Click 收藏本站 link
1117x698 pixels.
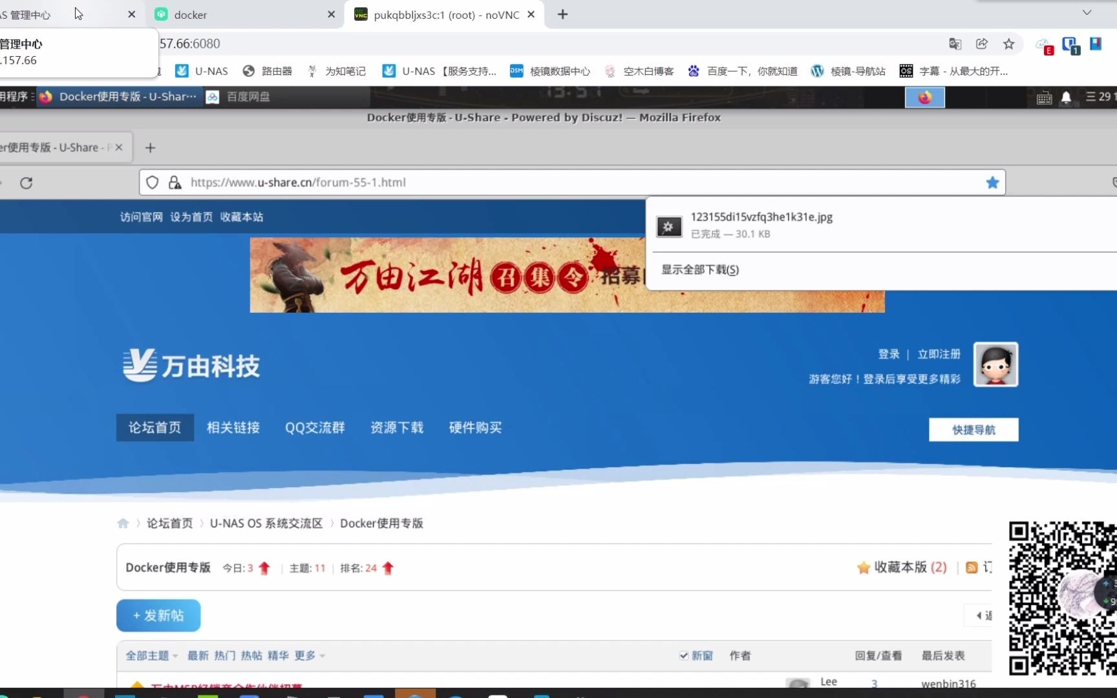pos(242,217)
